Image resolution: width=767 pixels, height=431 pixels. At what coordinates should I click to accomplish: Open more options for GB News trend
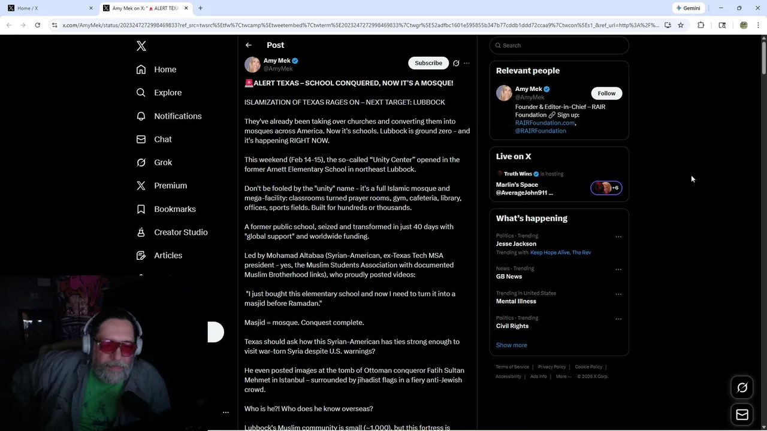(618, 270)
